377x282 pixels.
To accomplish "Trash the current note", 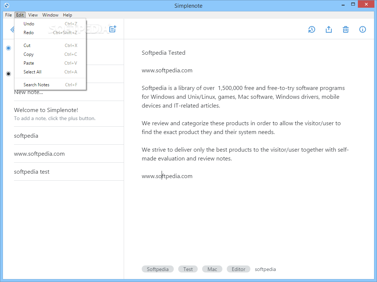I will pyautogui.click(x=345, y=29).
